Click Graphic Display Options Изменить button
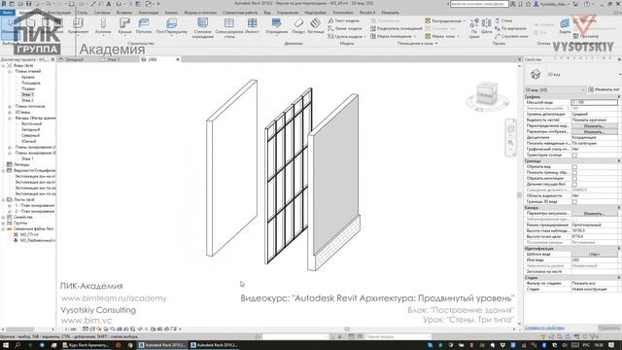The image size is (622, 350). click(594, 131)
